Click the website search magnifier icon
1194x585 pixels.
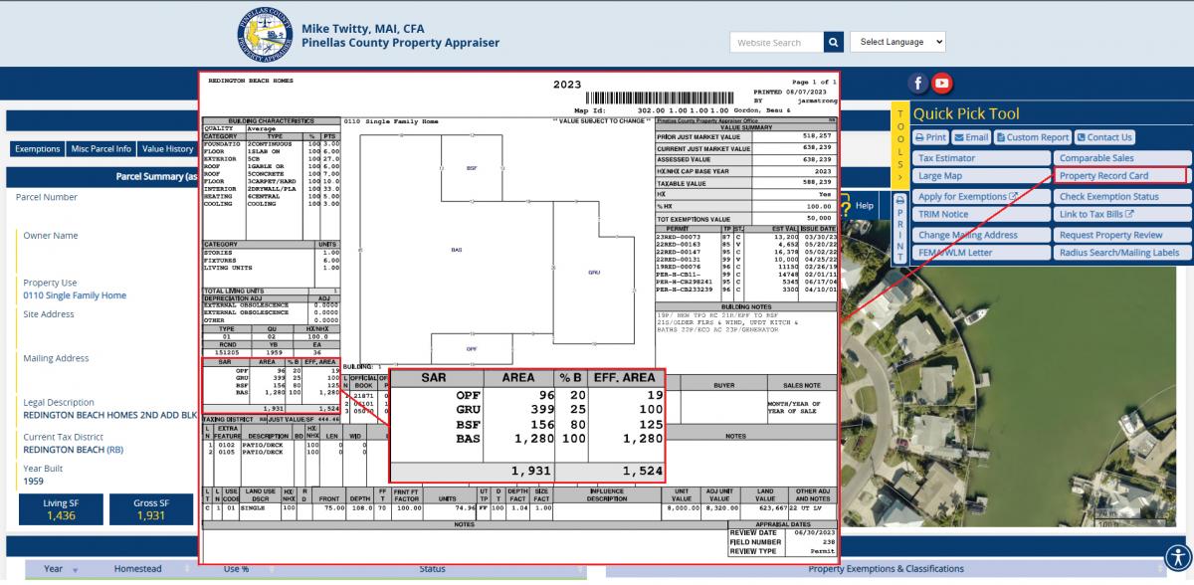(x=834, y=43)
